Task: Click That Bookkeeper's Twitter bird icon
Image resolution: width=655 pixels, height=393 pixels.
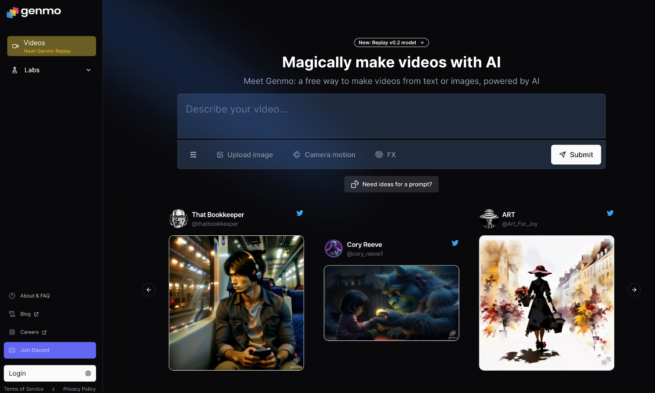Action: (x=300, y=213)
